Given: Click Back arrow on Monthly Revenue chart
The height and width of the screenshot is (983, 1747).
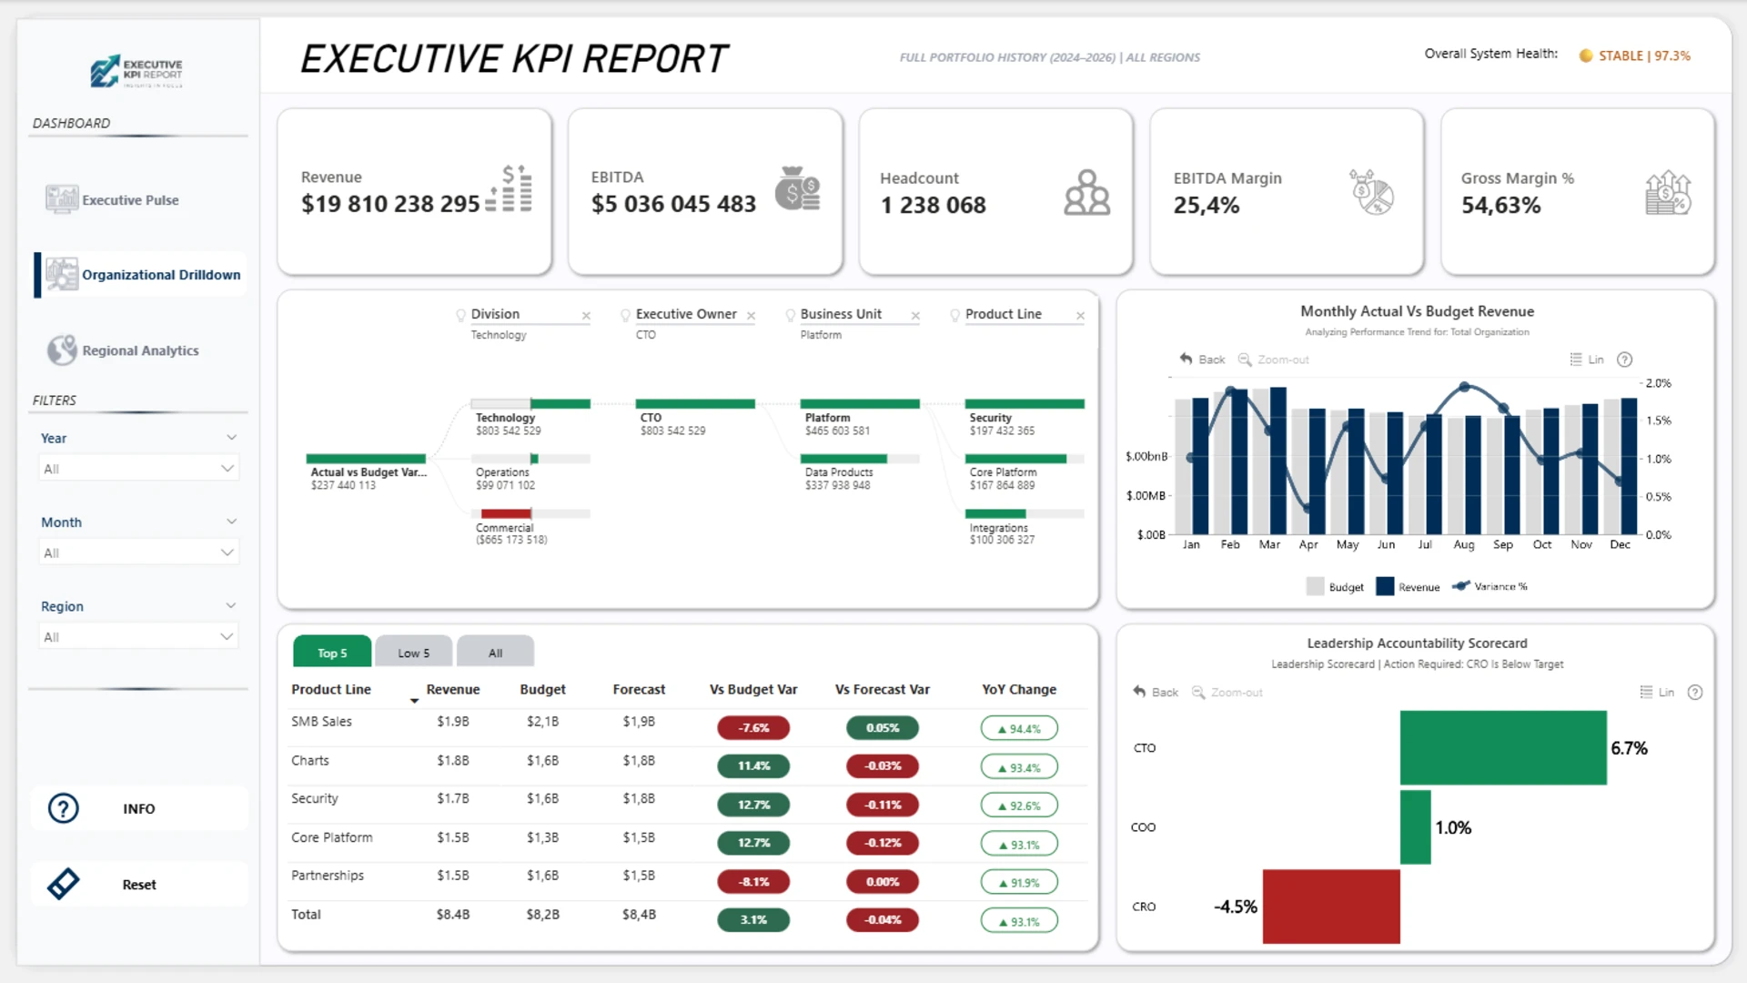Looking at the screenshot, I should click(x=1186, y=359).
